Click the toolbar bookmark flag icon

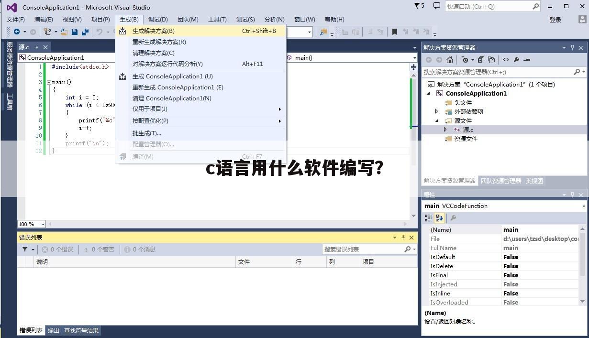395,32
